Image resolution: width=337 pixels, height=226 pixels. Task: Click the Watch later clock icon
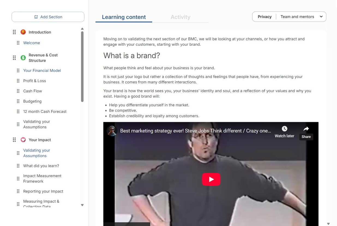coord(284,129)
